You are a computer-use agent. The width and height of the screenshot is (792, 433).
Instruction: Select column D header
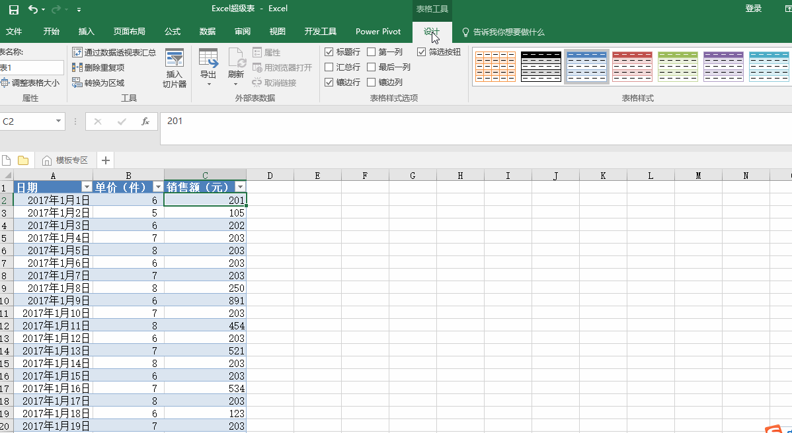tap(270, 176)
